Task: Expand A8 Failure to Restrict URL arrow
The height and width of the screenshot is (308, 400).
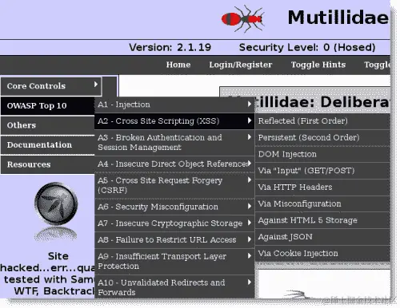Action: (x=250, y=239)
